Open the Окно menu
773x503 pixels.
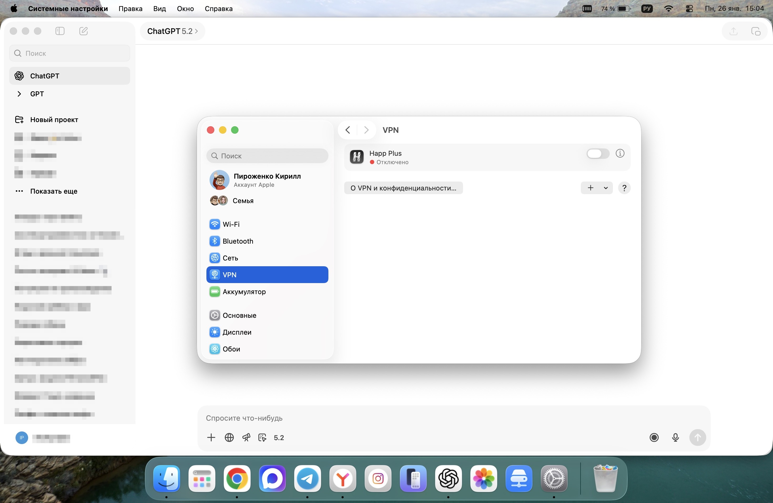[185, 8]
